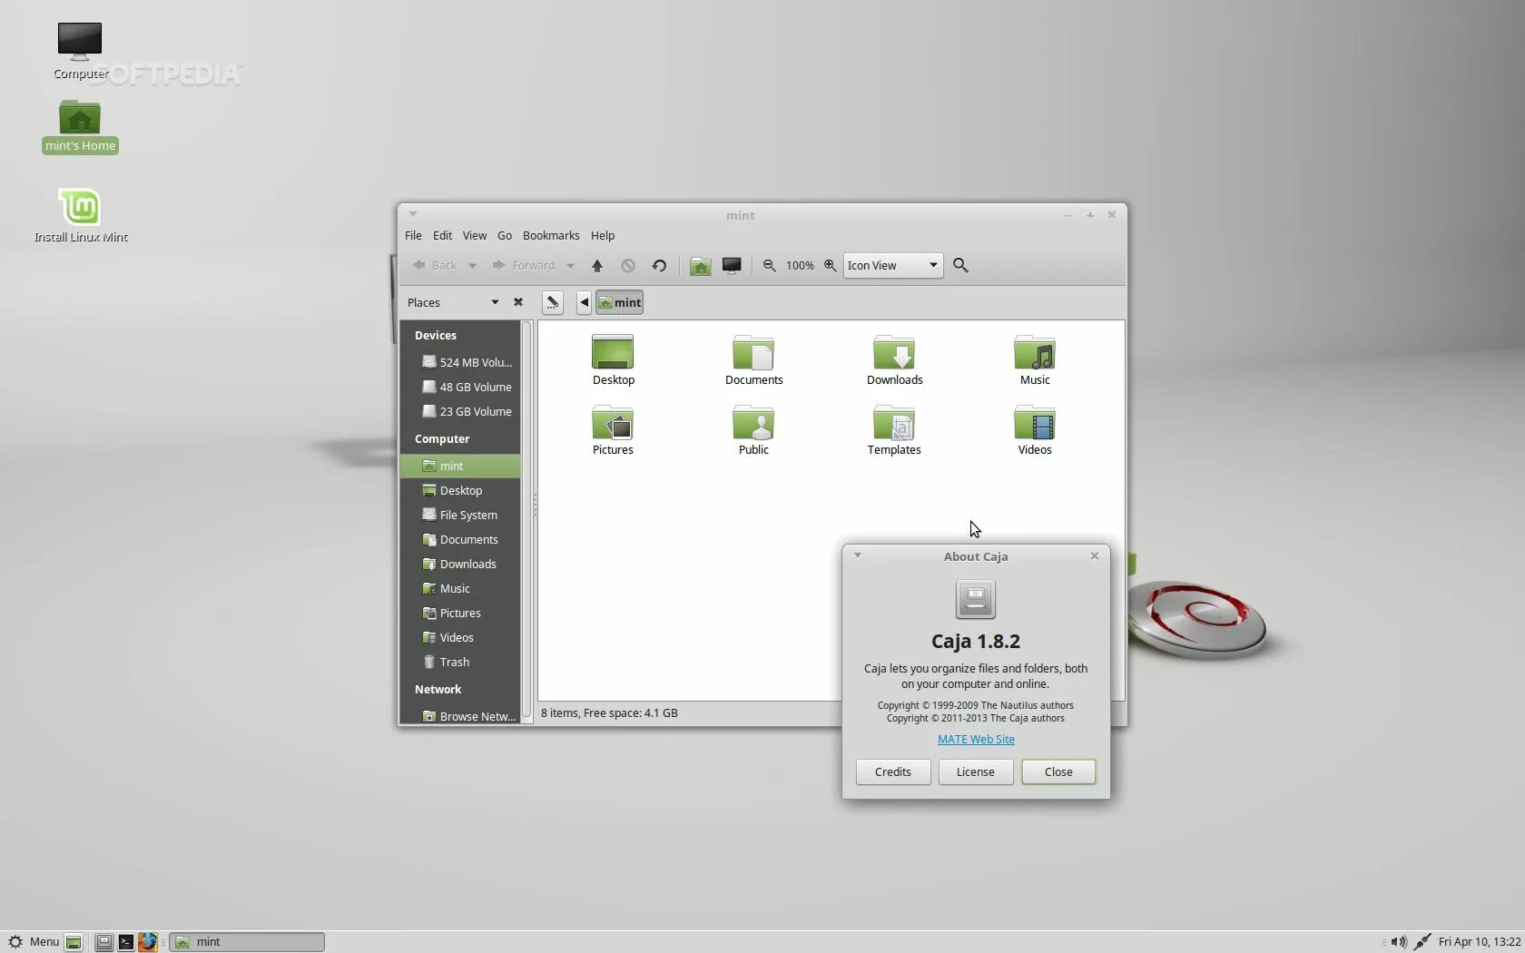Select Pictures in the Places sidebar
Image resolution: width=1525 pixels, height=953 pixels.
460,613
